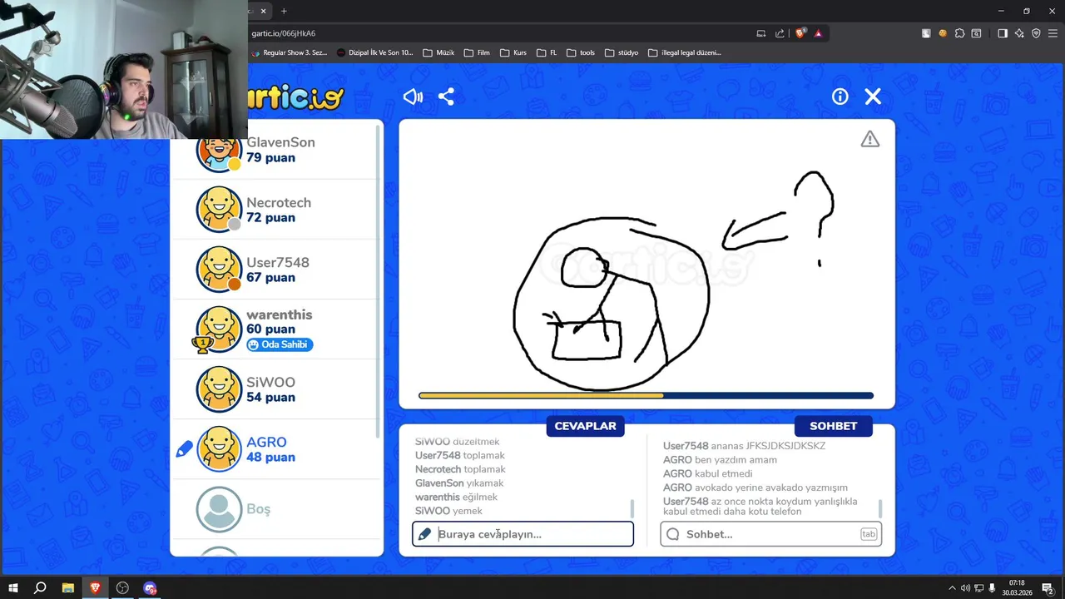Image resolution: width=1065 pixels, height=599 pixels.
Task: Open GlavenSon's player avatar
Action: point(219,151)
